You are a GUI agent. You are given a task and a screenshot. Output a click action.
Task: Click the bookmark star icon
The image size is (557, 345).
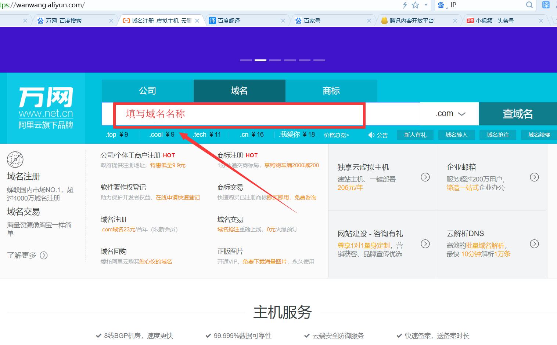click(x=415, y=5)
